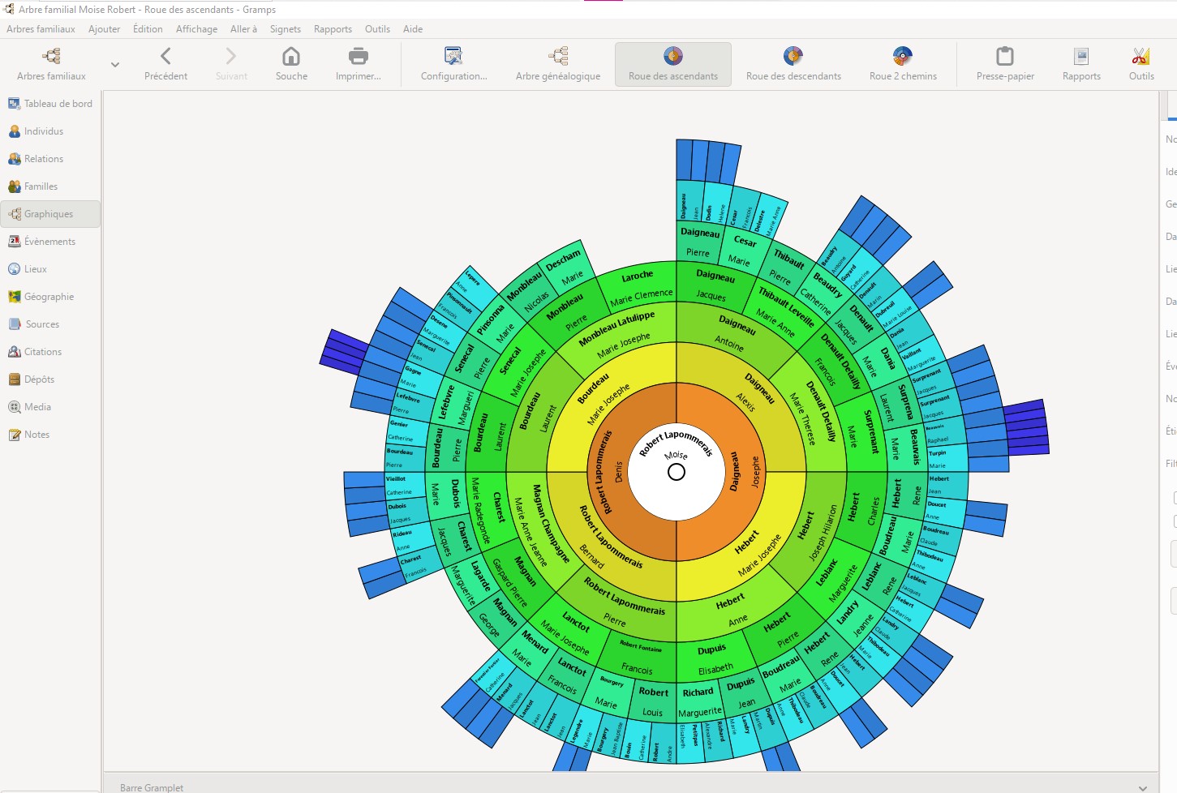The width and height of the screenshot is (1177, 793).
Task: Expand the recent family trees dropdown arrow
Action: tap(115, 65)
